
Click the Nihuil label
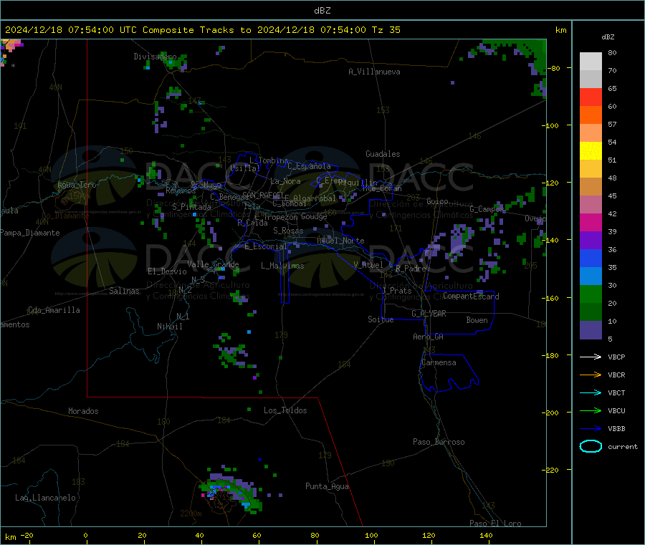[x=169, y=327]
